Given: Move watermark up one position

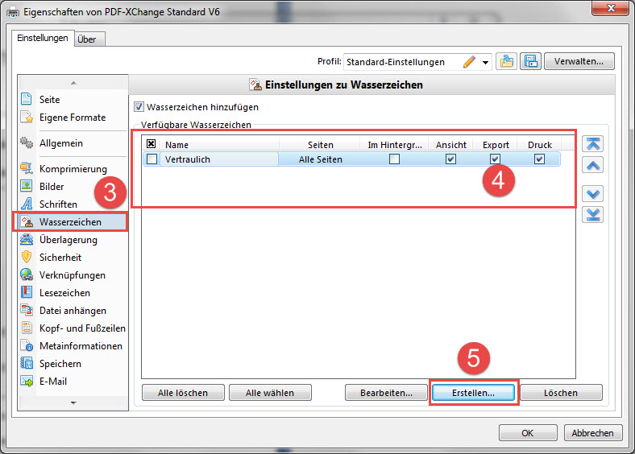Looking at the screenshot, I should tap(592, 165).
